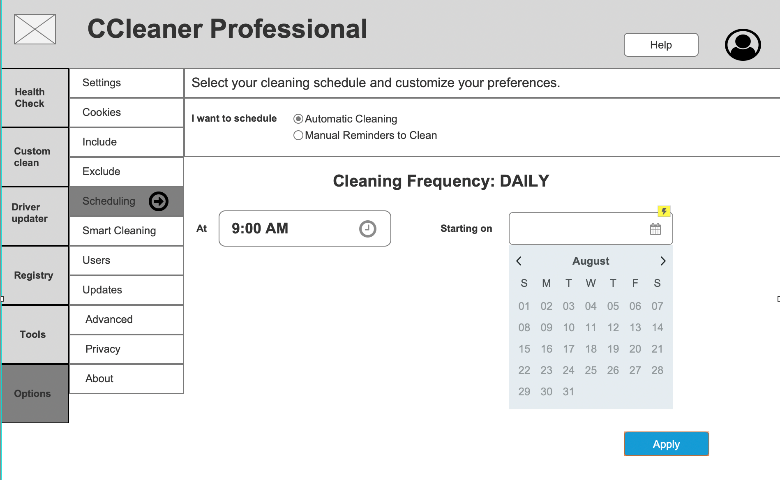Click the user profile avatar icon
The image size is (780, 480).
coord(743,45)
